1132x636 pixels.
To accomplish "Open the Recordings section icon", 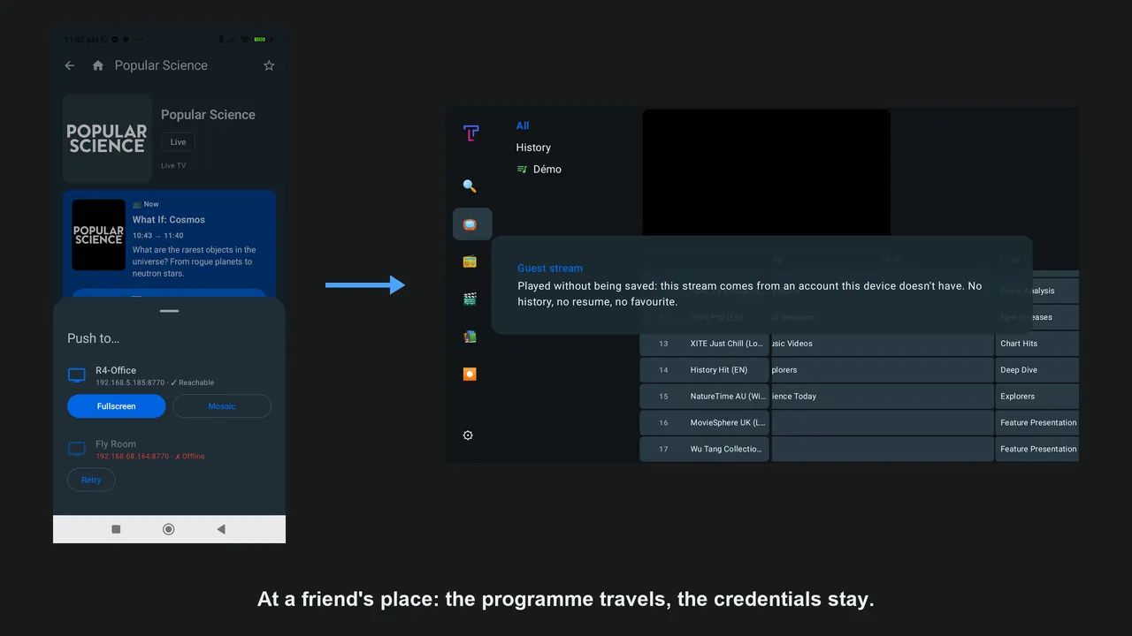I will click(470, 374).
